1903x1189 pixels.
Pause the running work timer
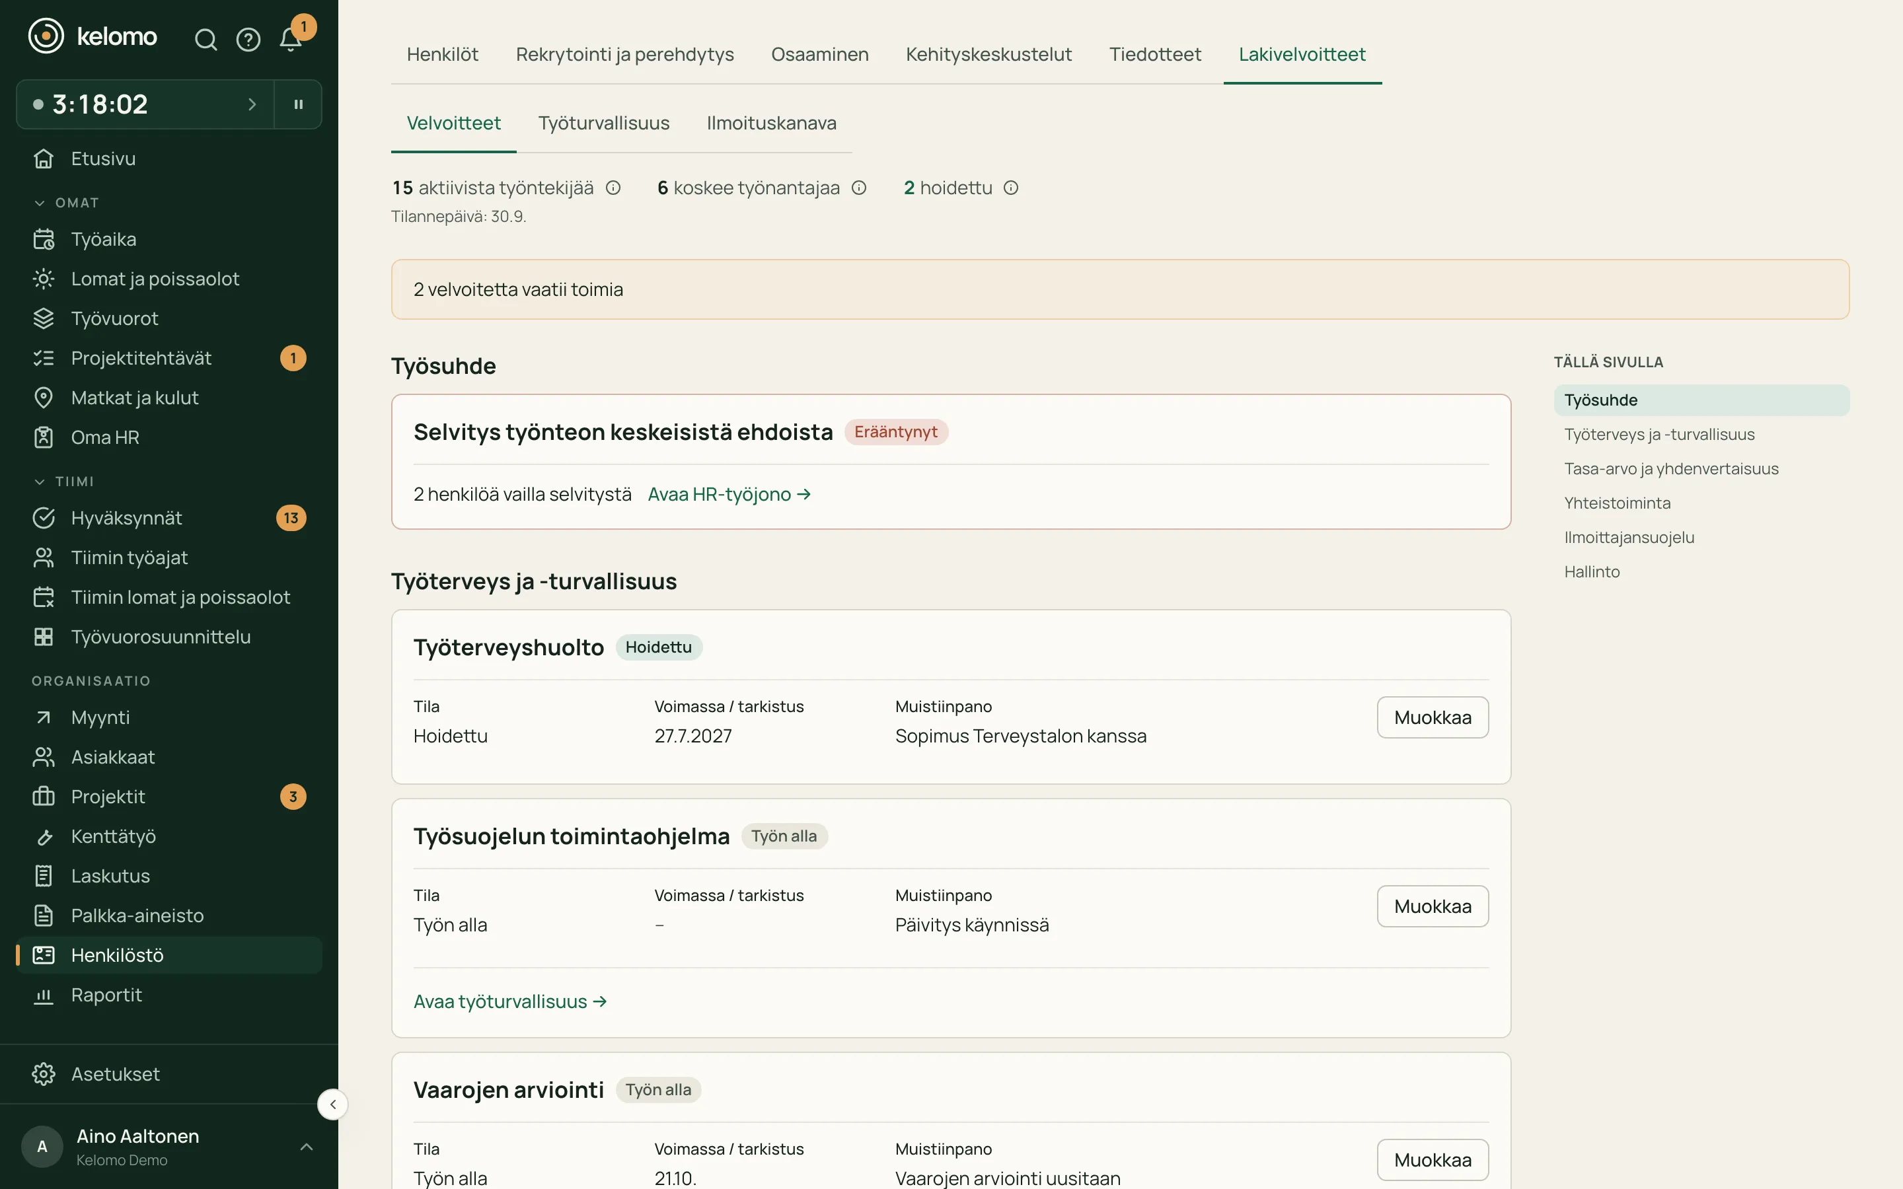(x=298, y=104)
